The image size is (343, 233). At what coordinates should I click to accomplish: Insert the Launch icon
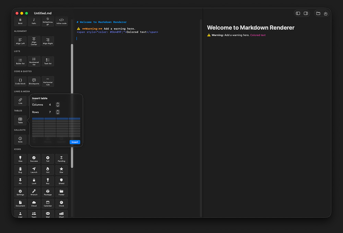coord(34,170)
